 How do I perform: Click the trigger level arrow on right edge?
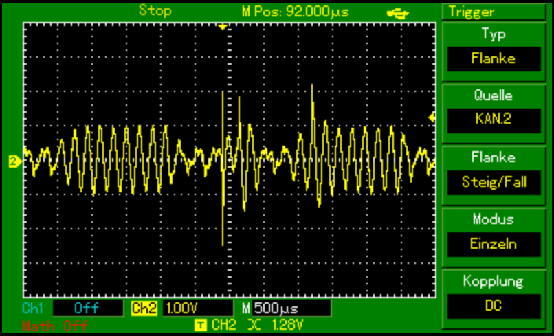click(432, 117)
